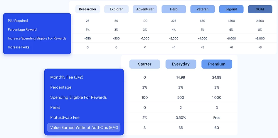
Task: Click the Adventurer tier label
Action: point(145,9)
